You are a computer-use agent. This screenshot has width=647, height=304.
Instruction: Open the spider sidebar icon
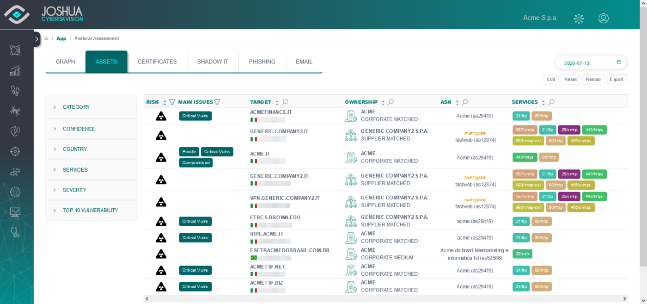[x=15, y=111]
